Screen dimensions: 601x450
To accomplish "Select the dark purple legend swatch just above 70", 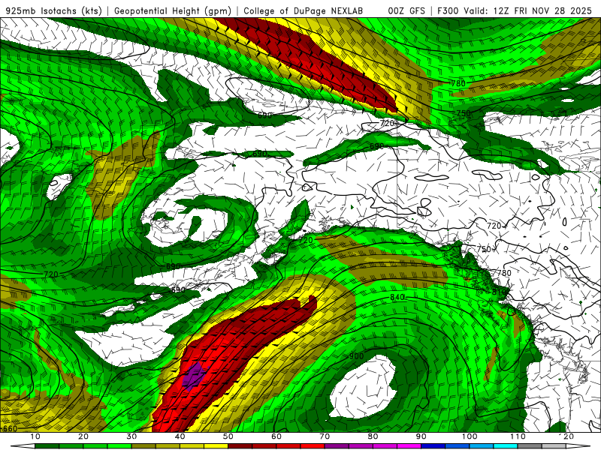I will pos(337,446).
